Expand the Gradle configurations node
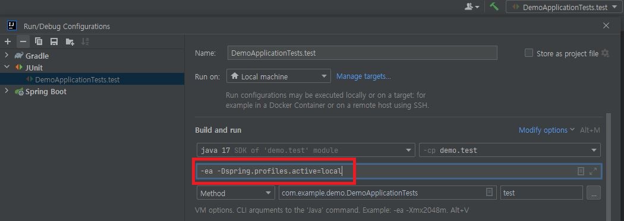 [x=7, y=56]
